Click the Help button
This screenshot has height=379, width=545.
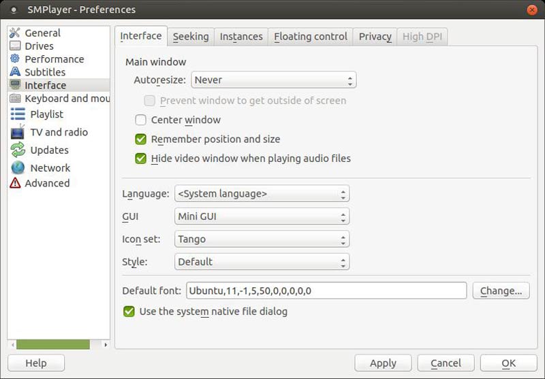[x=36, y=363]
